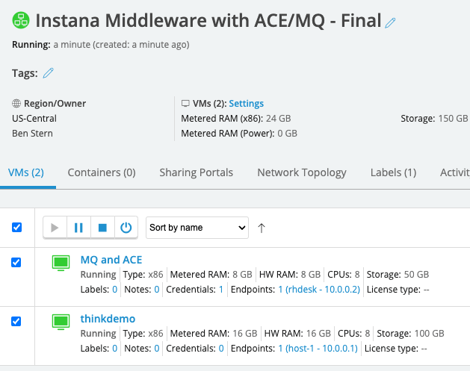This screenshot has width=470, height=371.
Task: Click thinkdemo Notes count 0
Action: pyautogui.click(x=156, y=349)
